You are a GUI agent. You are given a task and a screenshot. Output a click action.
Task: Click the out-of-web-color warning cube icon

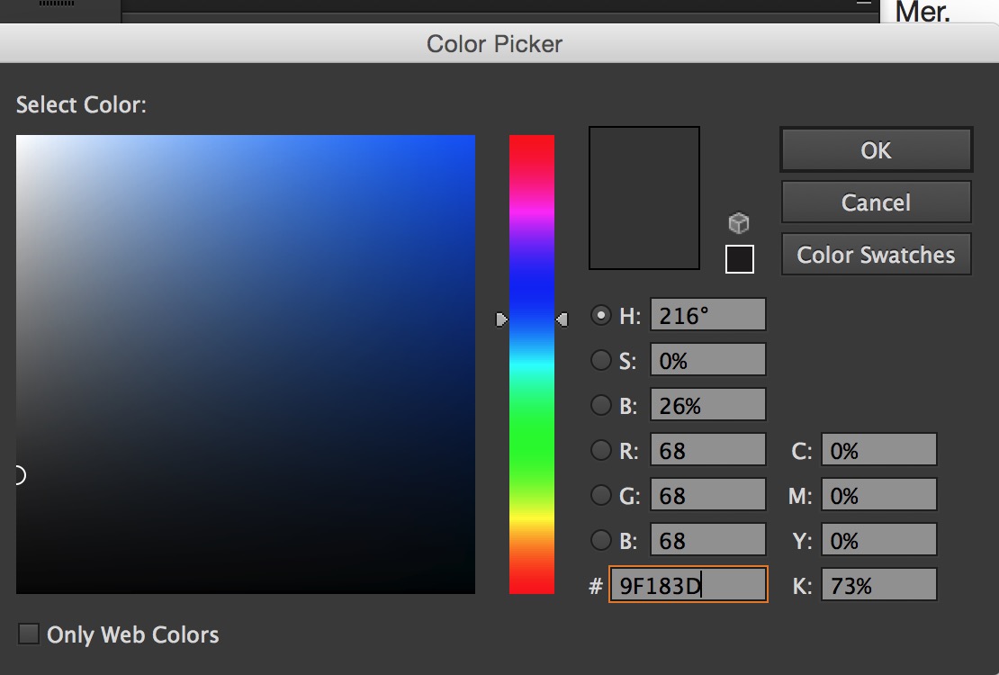click(x=738, y=223)
